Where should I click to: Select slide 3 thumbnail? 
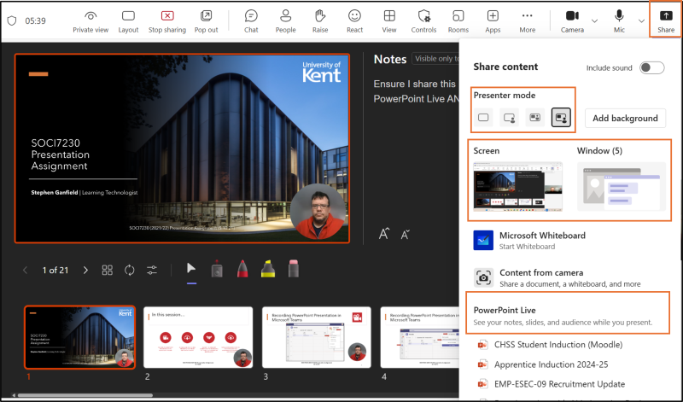(317, 337)
